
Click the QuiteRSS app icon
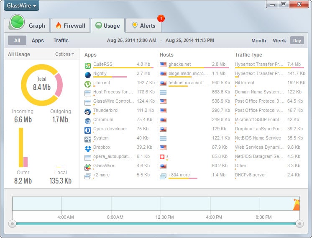pyautogui.click(x=88, y=66)
